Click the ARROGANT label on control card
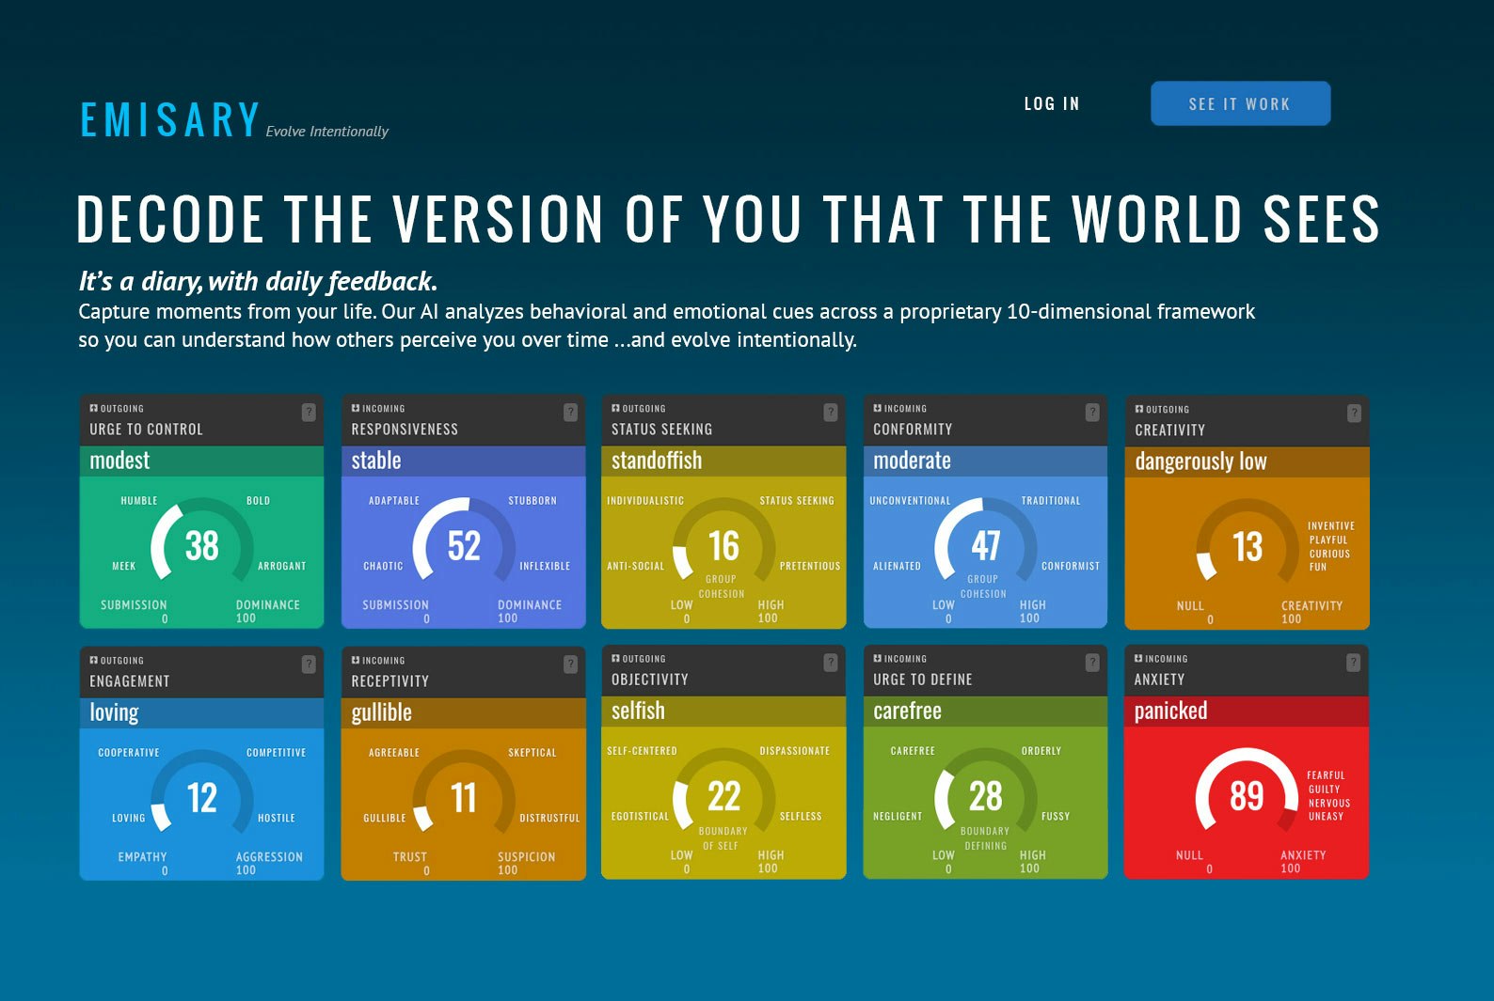Screen dimensions: 1494x1001 (x=281, y=566)
